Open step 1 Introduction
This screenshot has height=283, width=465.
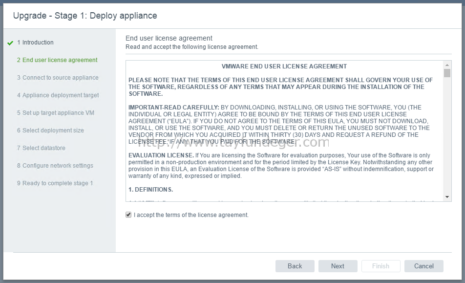(35, 43)
